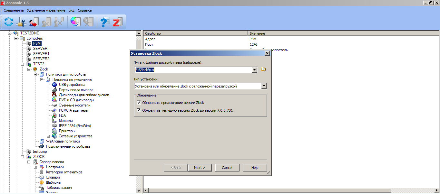Click the greyed < Back button
440x194 pixels.
[x=176, y=168]
